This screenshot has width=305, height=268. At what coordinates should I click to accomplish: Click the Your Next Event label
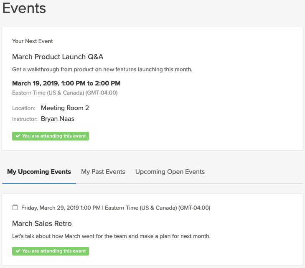coord(32,41)
